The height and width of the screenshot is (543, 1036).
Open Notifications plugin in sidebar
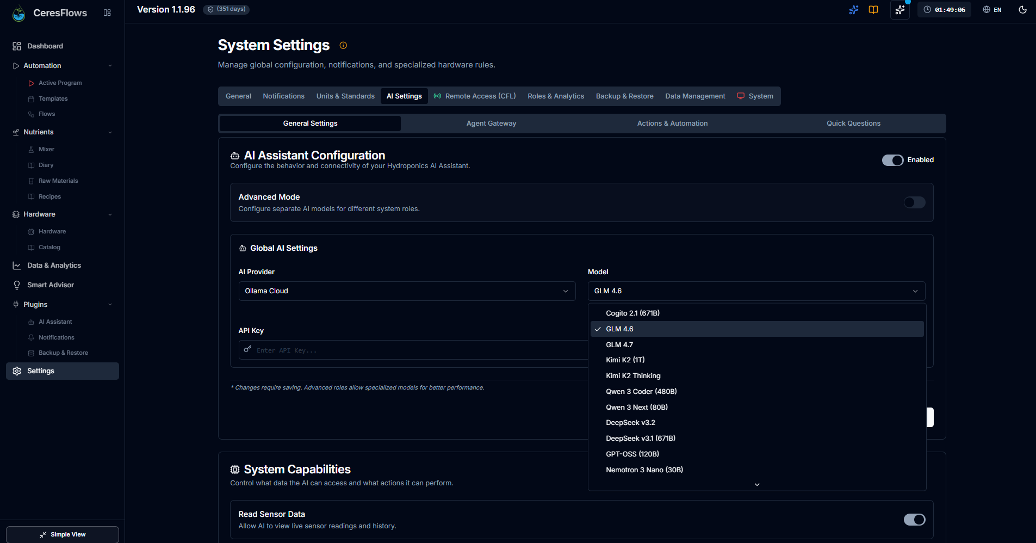coord(57,338)
